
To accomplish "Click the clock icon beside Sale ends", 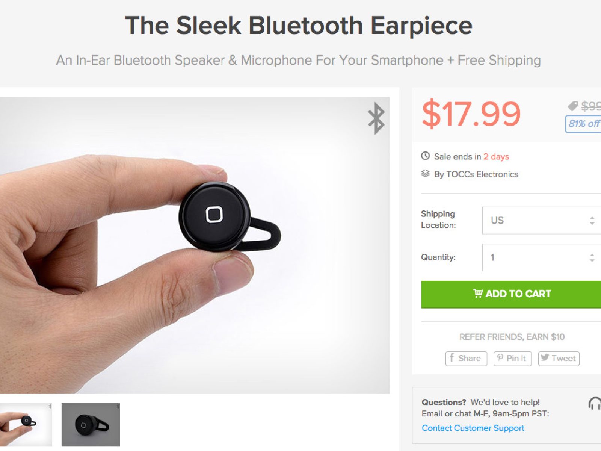I will pos(425,156).
